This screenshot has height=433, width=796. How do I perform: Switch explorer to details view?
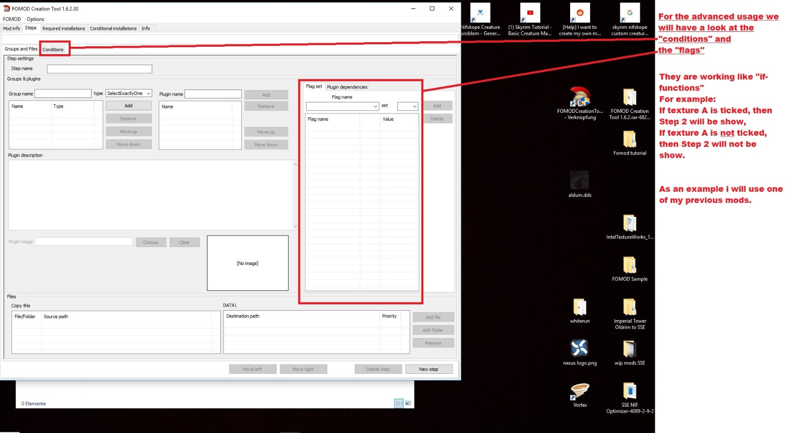click(399, 404)
